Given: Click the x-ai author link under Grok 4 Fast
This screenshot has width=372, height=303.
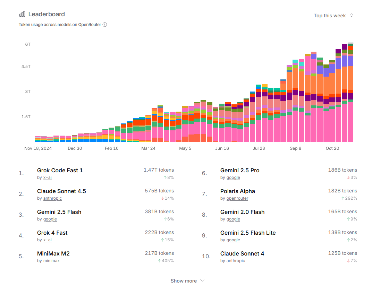Looking at the screenshot, I should [47, 240].
